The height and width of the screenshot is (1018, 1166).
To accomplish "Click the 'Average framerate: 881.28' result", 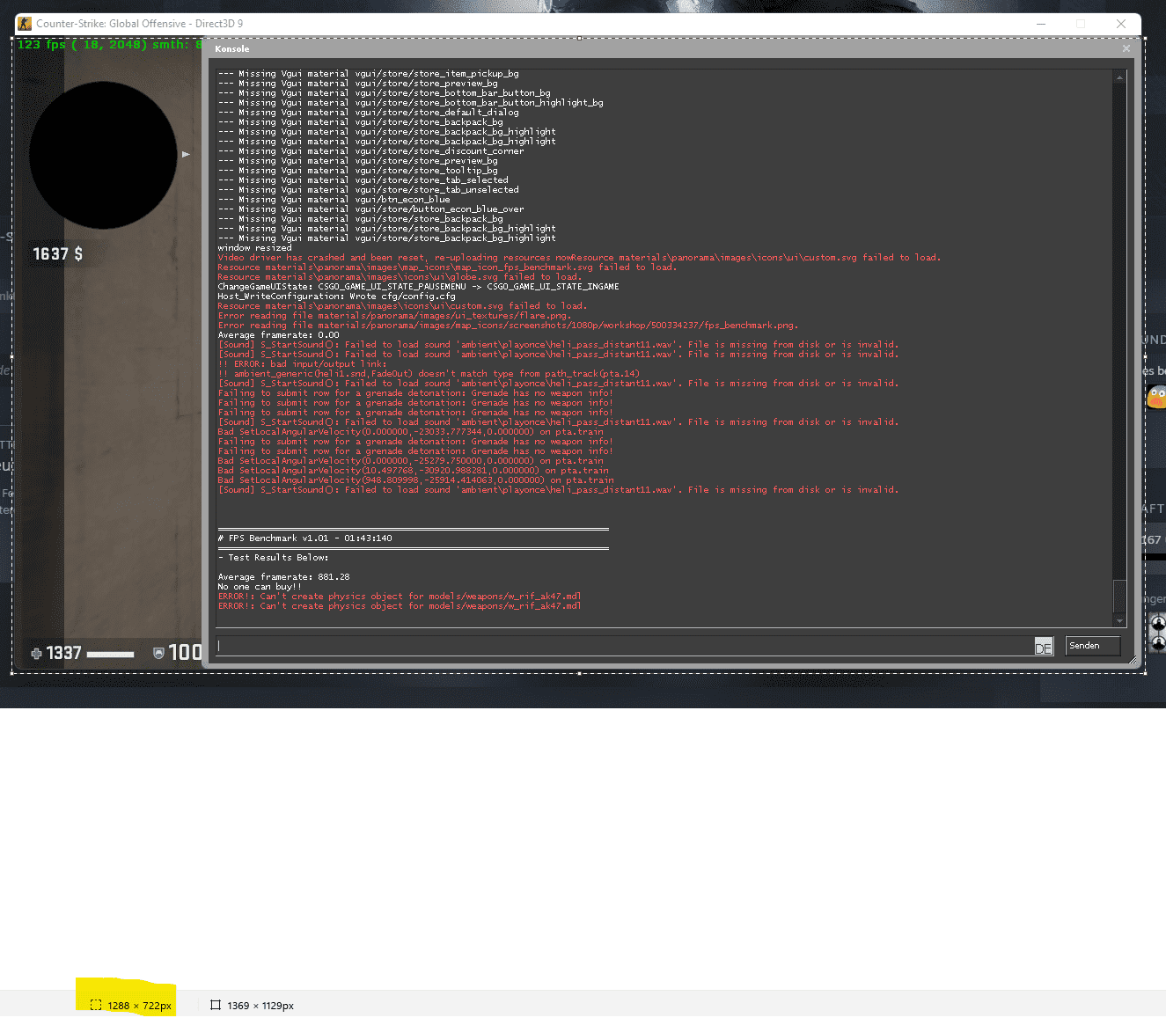I will pos(284,577).
